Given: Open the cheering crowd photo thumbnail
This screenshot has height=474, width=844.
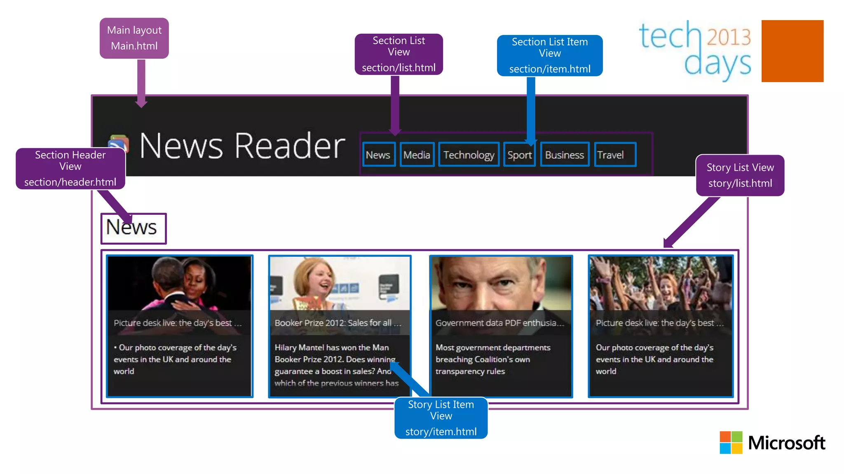Looking at the screenshot, I should tap(661, 283).
